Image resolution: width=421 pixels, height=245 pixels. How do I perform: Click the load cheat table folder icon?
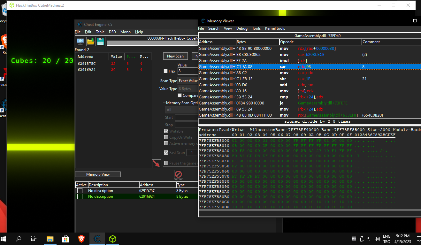coord(91,42)
